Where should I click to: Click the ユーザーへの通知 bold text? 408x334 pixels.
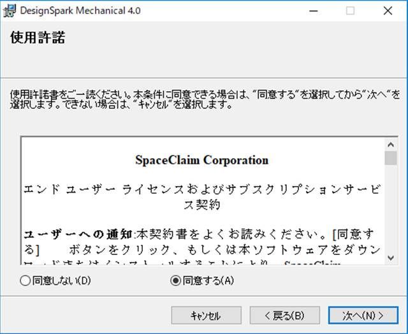[78, 235]
